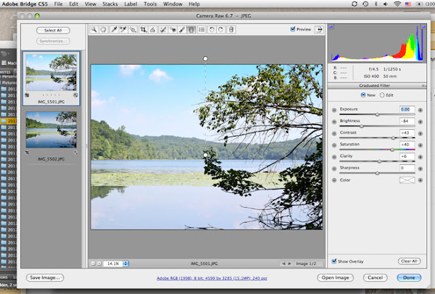Increase Exposure with the plus icon
This screenshot has width=435, height=294.
tap(420, 110)
